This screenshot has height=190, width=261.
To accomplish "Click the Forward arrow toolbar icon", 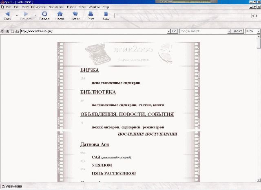I will click(x=26, y=14).
